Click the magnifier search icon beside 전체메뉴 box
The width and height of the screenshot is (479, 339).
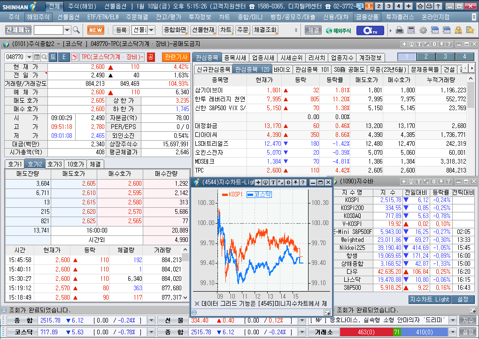pos(76,30)
